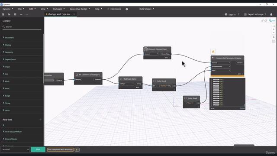Viewport: 277px width, 156px height.
Task: Click the Open file folder icon
Action: pyautogui.click(x=9, y=14)
